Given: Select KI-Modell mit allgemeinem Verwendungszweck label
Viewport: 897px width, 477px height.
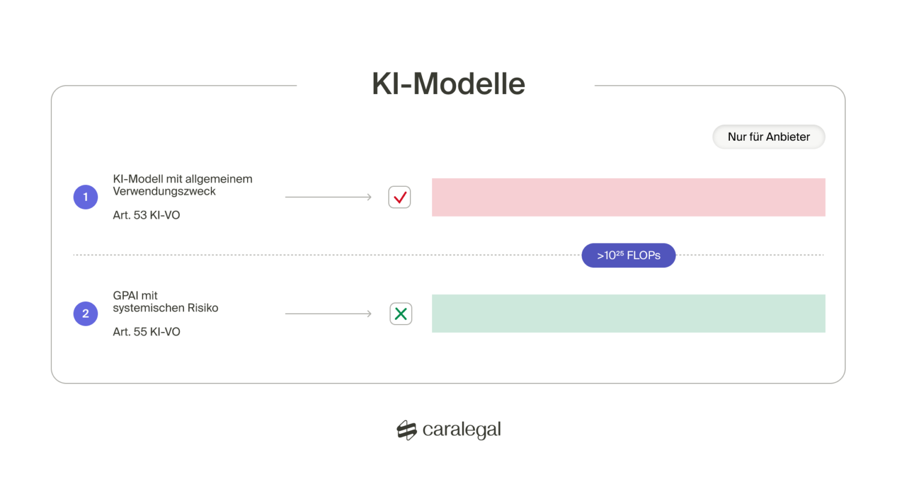Looking at the screenshot, I should pos(182,185).
